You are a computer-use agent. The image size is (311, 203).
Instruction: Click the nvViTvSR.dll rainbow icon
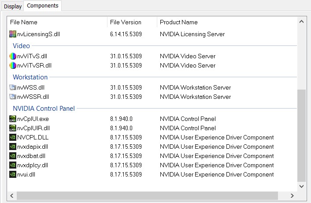click(x=13, y=66)
